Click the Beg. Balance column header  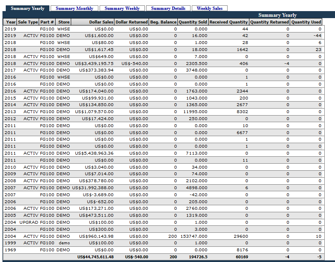tap(163, 22)
